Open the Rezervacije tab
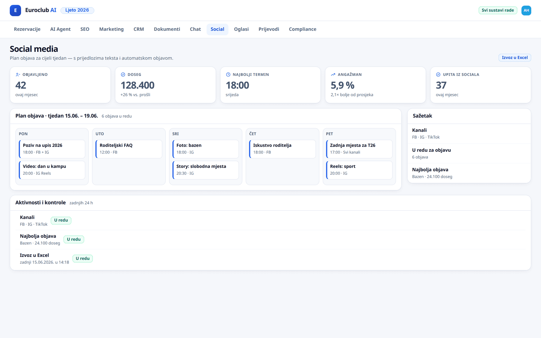541x338 pixels. click(x=27, y=29)
